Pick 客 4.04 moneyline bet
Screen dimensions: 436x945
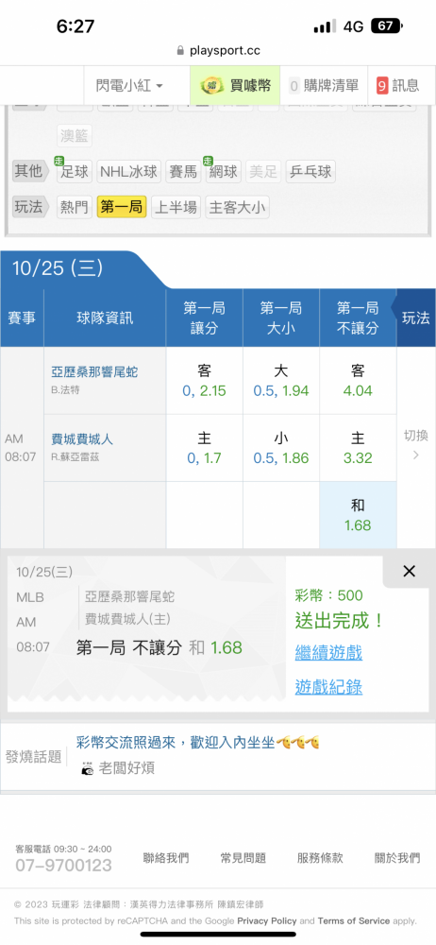click(x=358, y=380)
